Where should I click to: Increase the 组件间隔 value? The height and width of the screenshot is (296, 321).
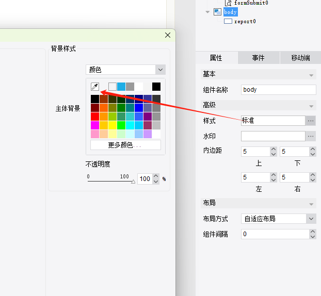coord(313,232)
